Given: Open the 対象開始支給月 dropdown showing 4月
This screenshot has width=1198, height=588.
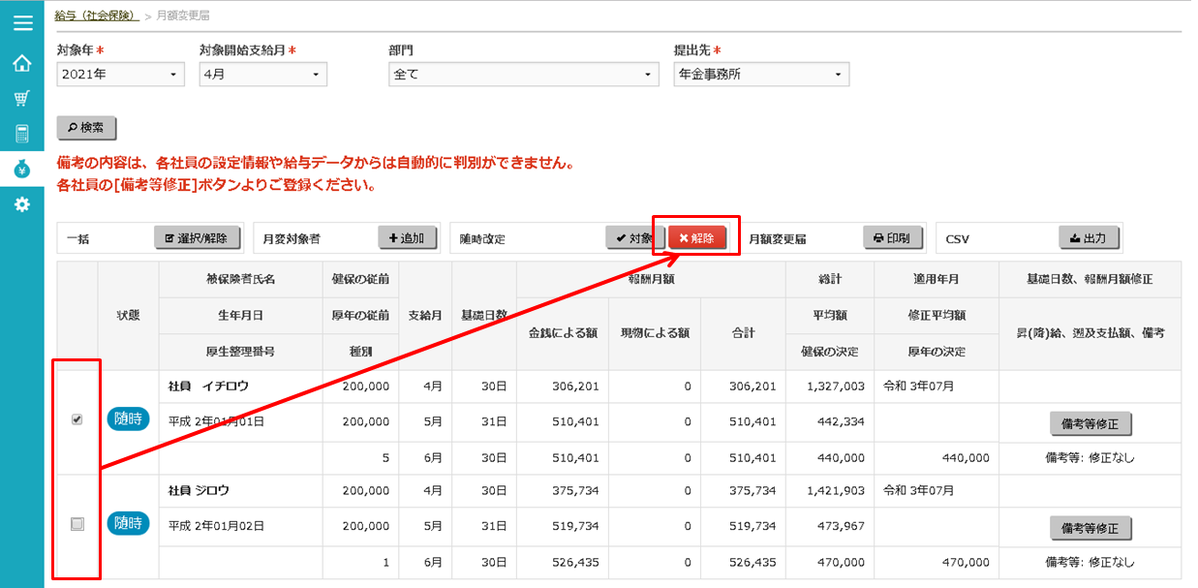Looking at the screenshot, I should tap(262, 75).
